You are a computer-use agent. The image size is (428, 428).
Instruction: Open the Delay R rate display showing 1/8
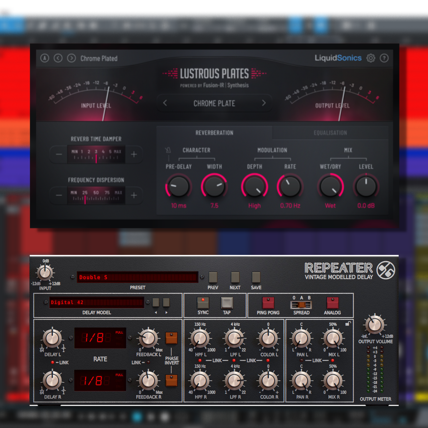100,380
